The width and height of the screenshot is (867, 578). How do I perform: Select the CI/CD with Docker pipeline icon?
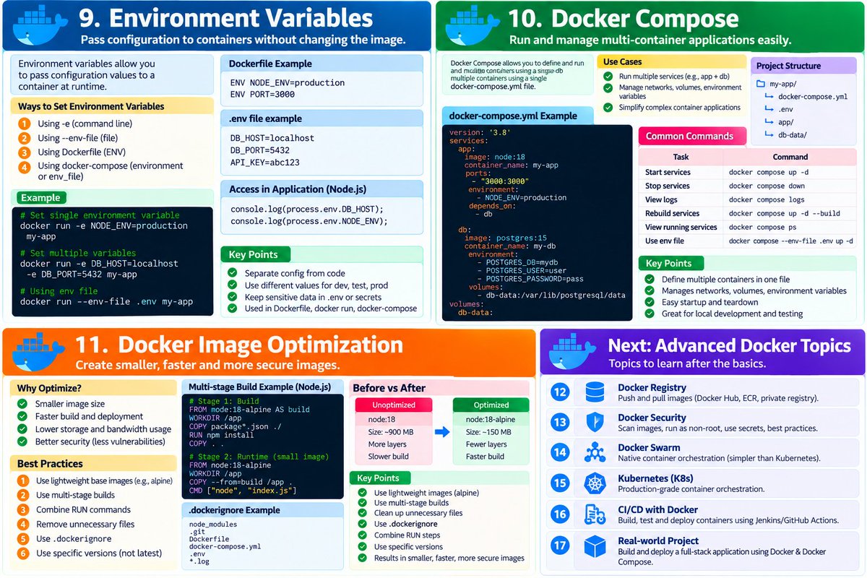pyautogui.click(x=595, y=514)
